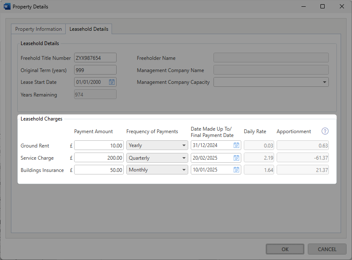
Task: Click the Ground Rent payment amount field
Action: pos(99,145)
